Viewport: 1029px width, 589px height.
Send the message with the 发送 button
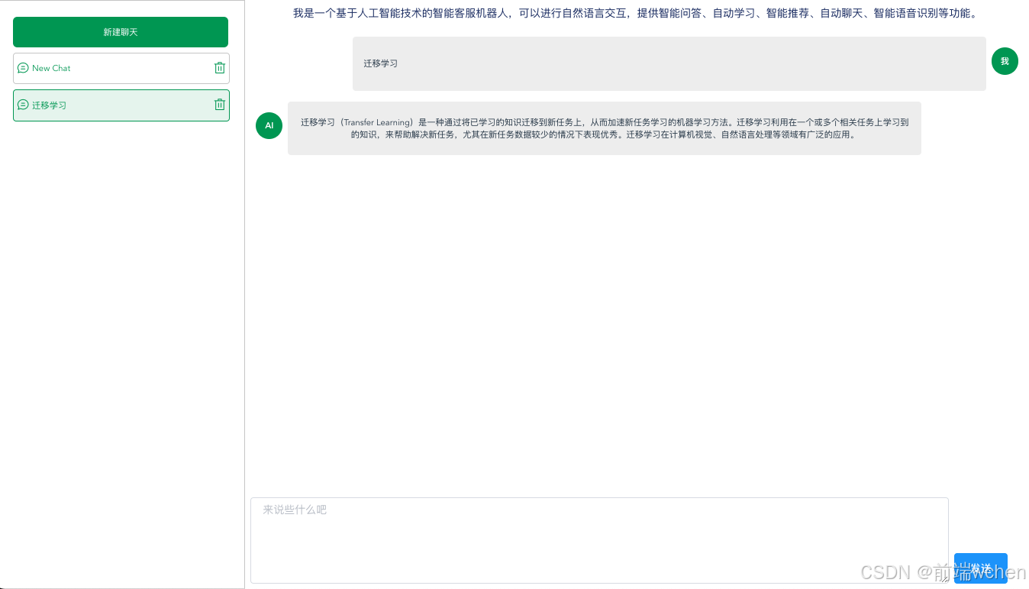click(981, 568)
